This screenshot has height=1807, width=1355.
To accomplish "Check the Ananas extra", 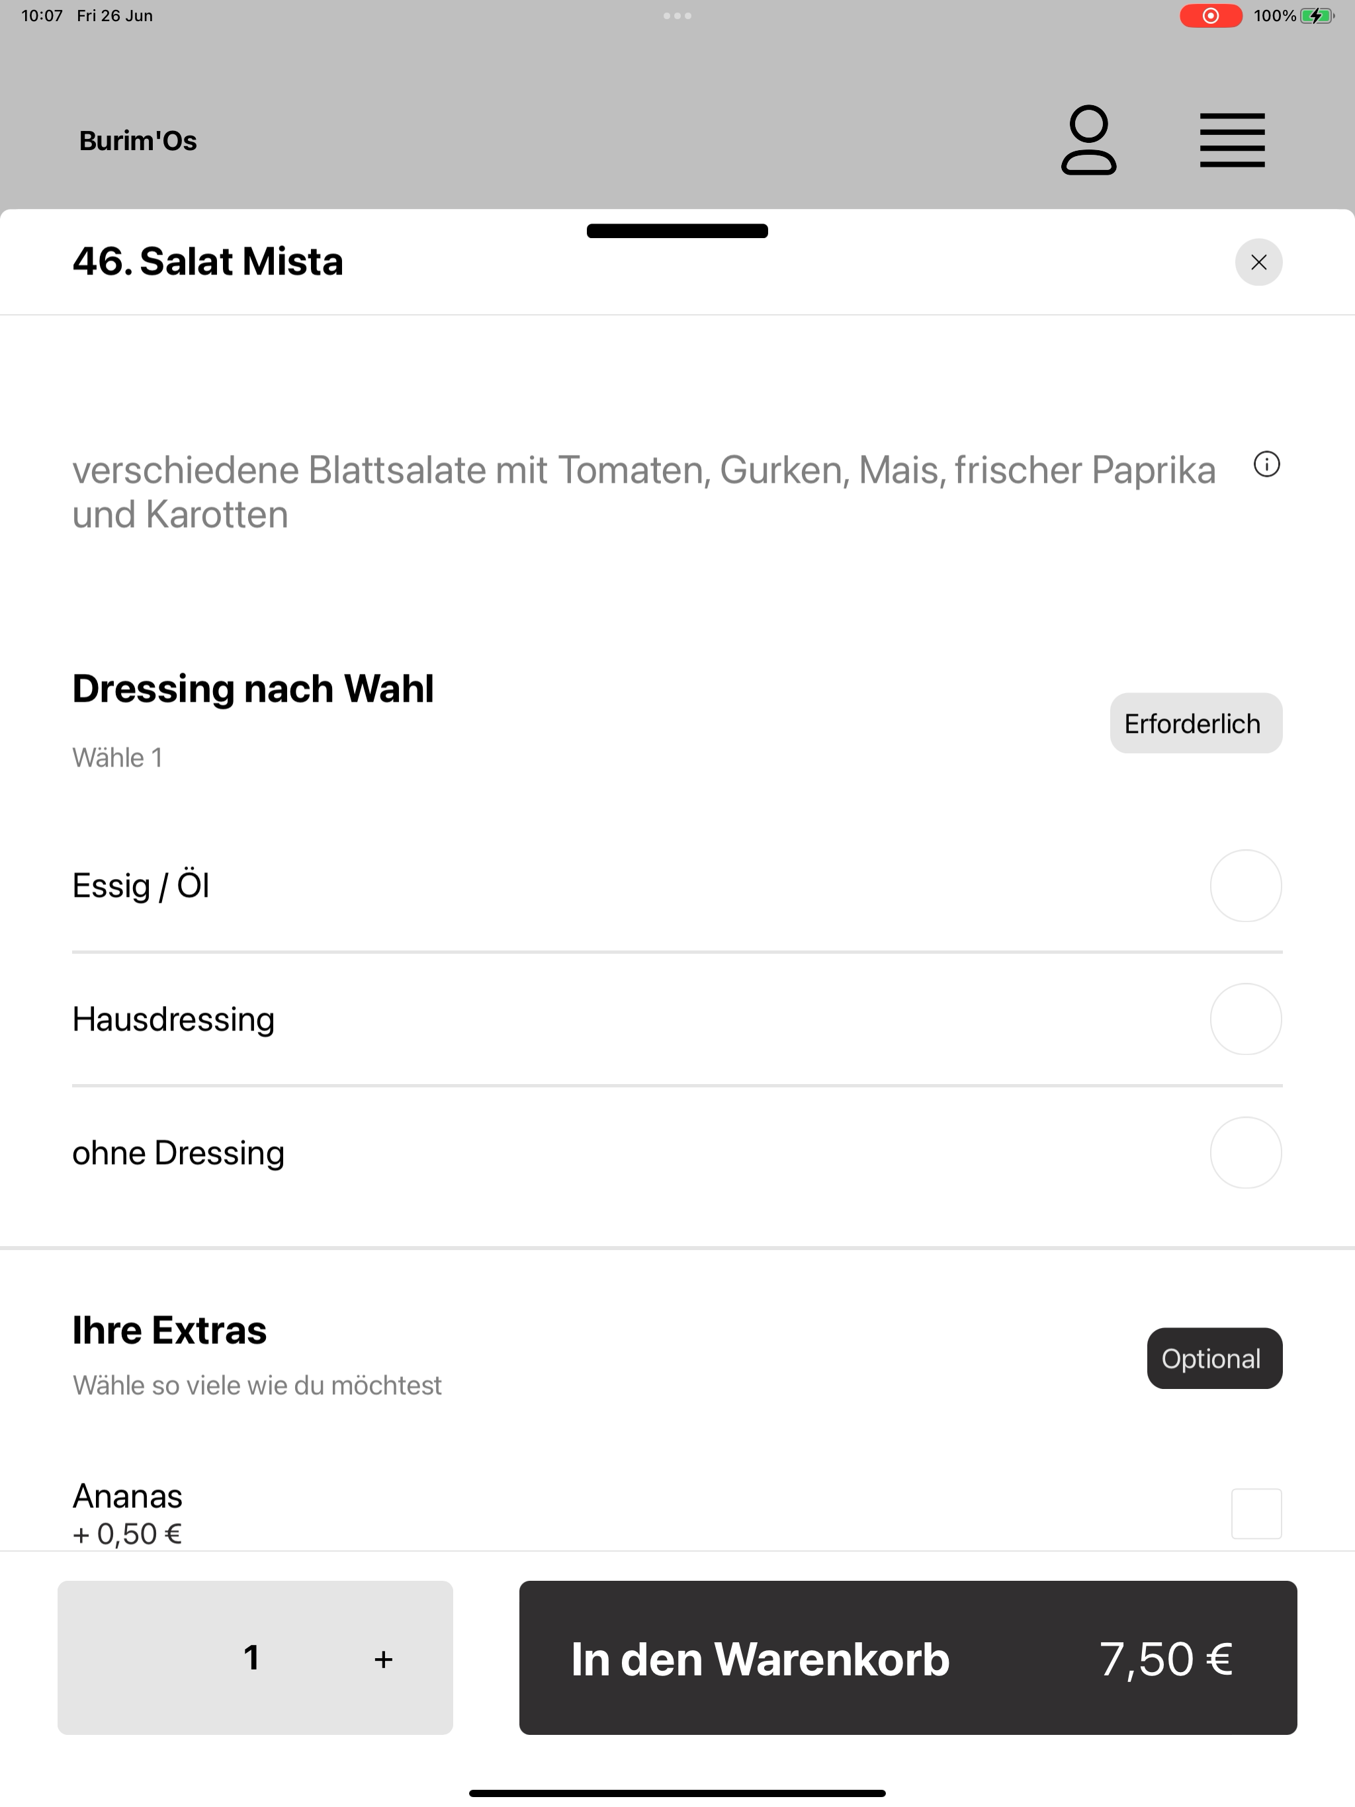I will coord(1256,1514).
